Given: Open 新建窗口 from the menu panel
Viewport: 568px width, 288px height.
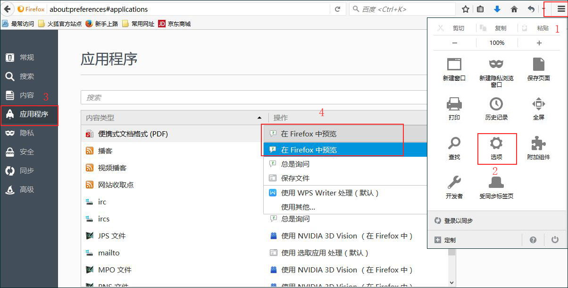Looking at the screenshot, I should (454, 69).
